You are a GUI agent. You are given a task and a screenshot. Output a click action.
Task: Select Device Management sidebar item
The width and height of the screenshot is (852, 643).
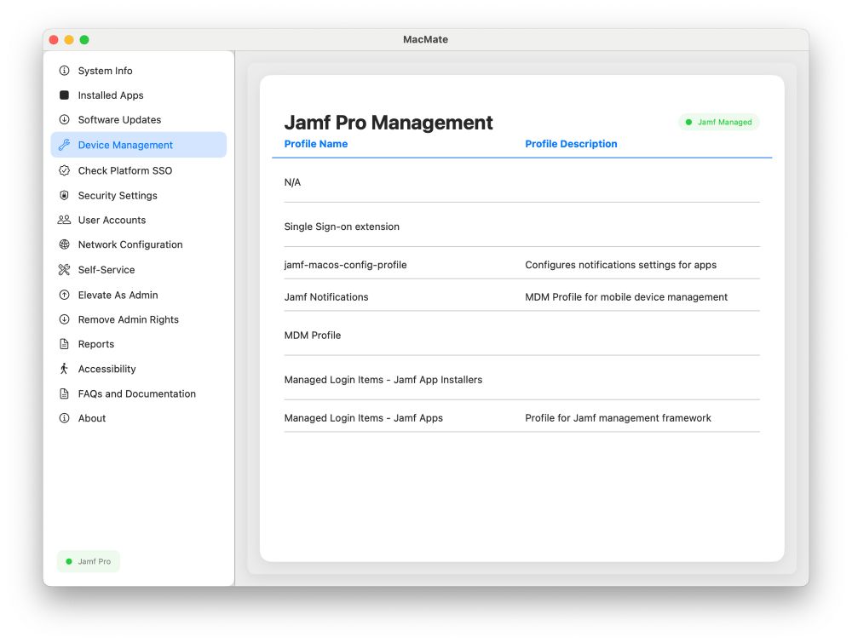(139, 145)
